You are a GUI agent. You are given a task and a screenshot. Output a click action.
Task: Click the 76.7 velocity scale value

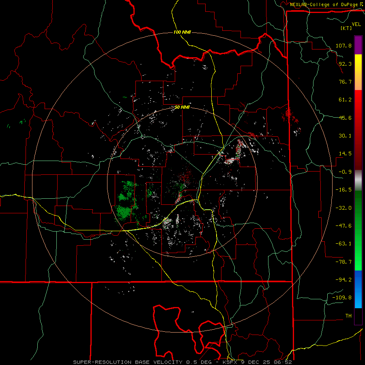click(345, 82)
